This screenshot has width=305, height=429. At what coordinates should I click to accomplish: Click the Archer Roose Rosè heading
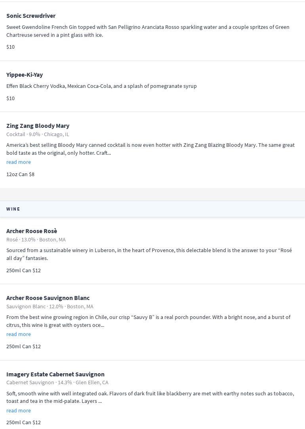pos(32,231)
